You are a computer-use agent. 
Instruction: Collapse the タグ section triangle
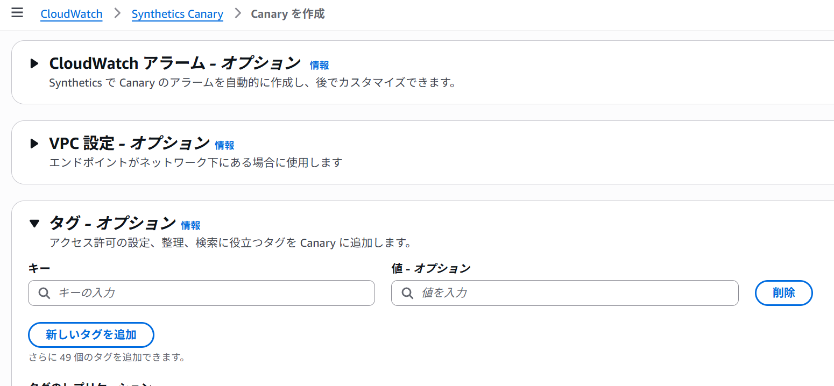coord(34,223)
